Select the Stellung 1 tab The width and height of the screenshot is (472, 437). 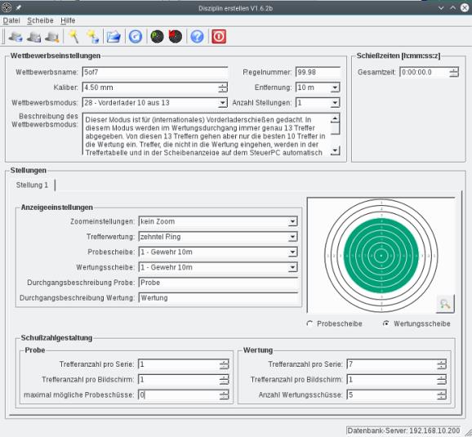click(x=32, y=185)
